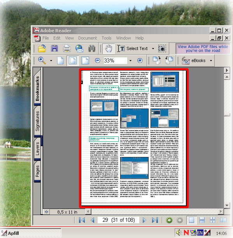
Task: Show the Layers side tab
Action: pyautogui.click(x=37, y=149)
